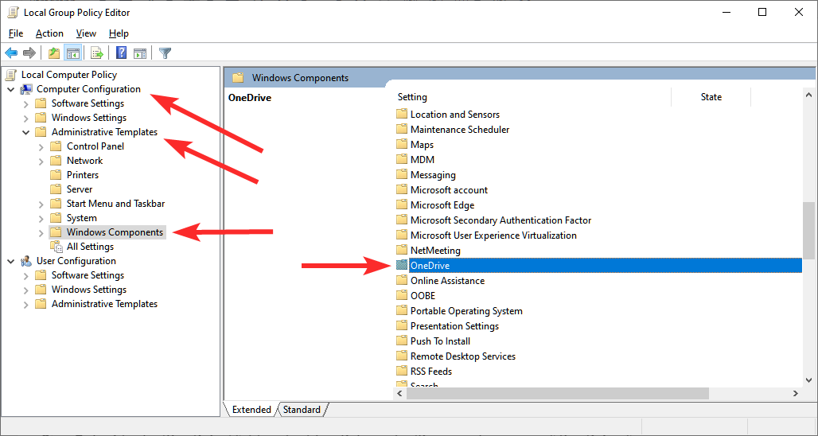818x436 pixels.
Task: Select NetMeeting in the list
Action: click(x=435, y=251)
